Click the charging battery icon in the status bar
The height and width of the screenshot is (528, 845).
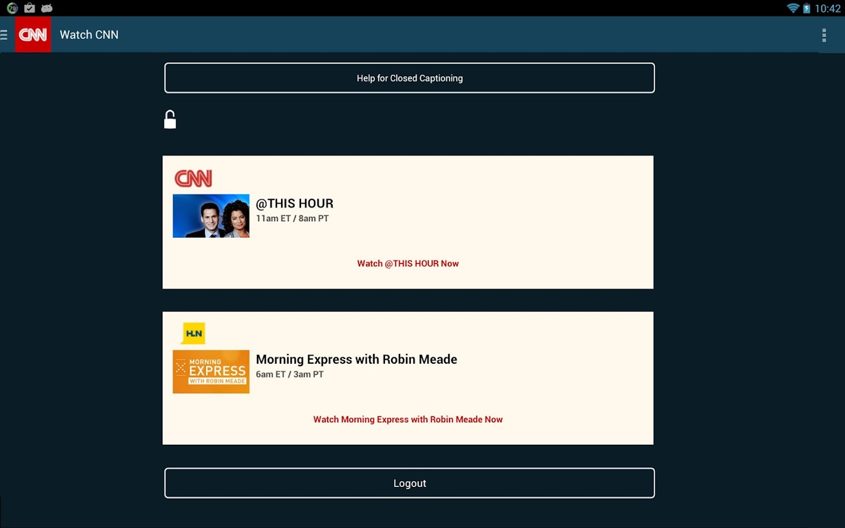pyautogui.click(x=807, y=8)
